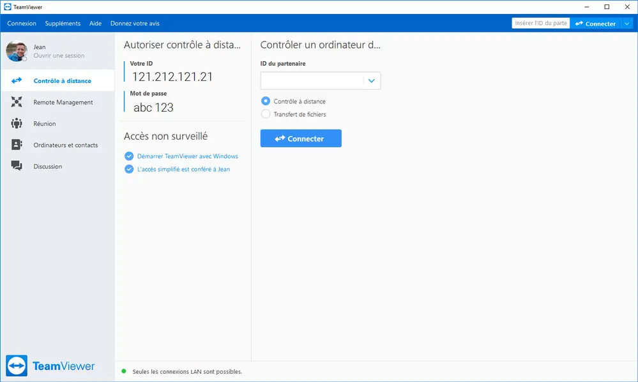Click the Démarrer TeamViewer avec Windows link

coord(188,156)
